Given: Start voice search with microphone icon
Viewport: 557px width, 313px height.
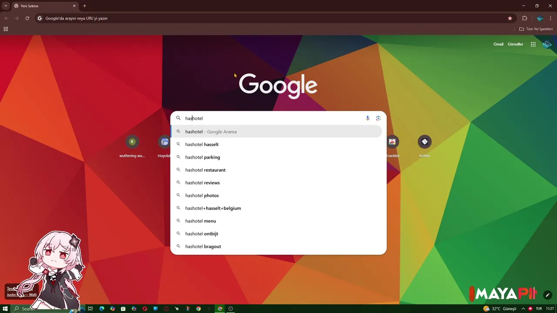Looking at the screenshot, I should point(368,118).
